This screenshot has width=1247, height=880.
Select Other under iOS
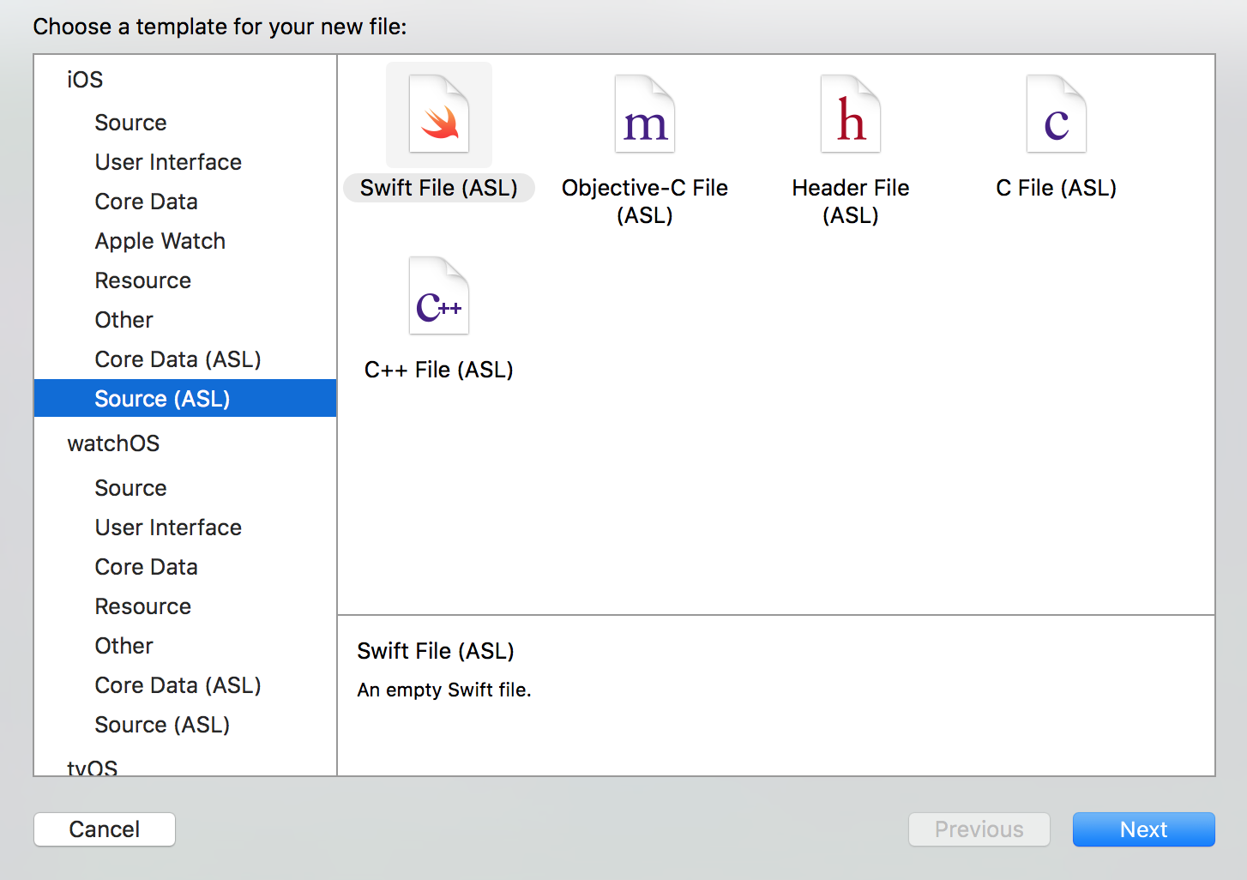pos(185,320)
